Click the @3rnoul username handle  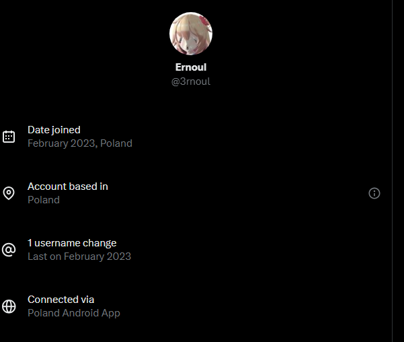[x=191, y=81]
